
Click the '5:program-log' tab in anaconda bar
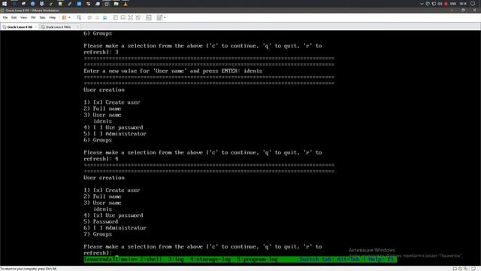coord(257,259)
